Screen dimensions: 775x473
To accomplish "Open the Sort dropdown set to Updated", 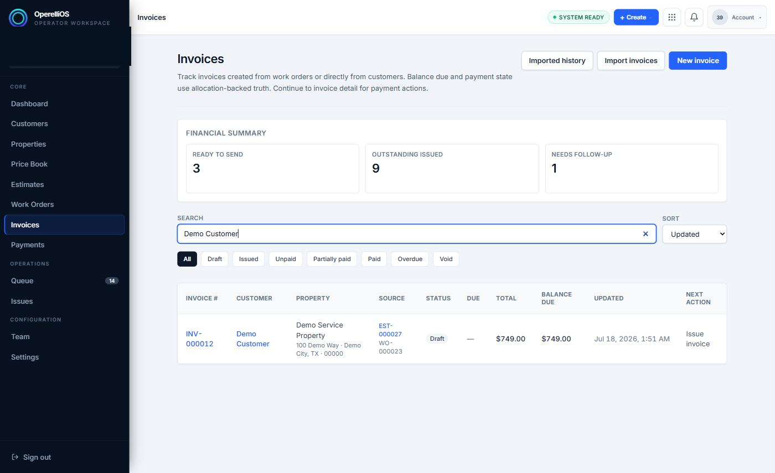I will 694,234.
